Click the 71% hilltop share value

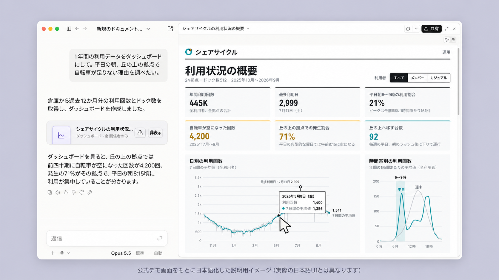point(287,137)
